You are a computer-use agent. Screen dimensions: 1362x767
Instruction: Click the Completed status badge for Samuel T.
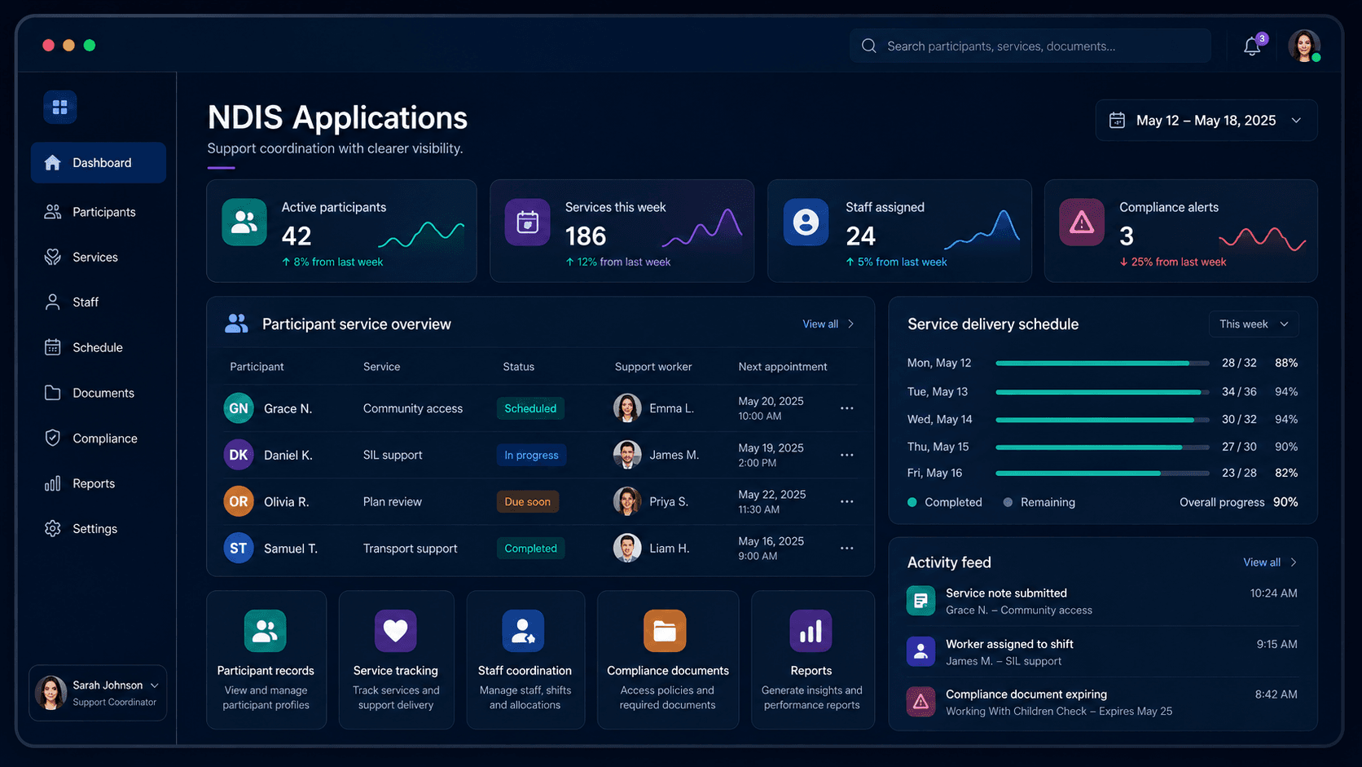click(x=530, y=549)
